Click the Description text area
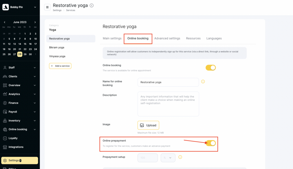The width and height of the screenshot is (293, 169). pyautogui.click(x=168, y=104)
